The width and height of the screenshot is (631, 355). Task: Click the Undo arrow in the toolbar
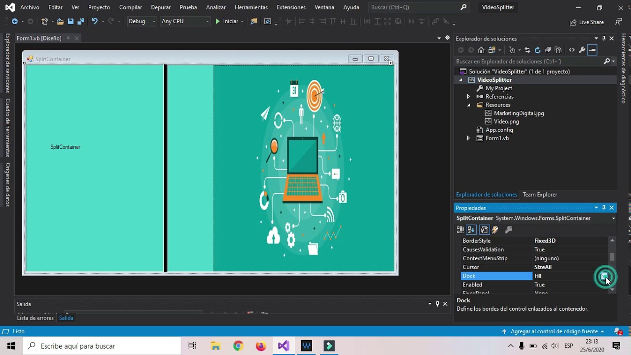click(x=94, y=21)
